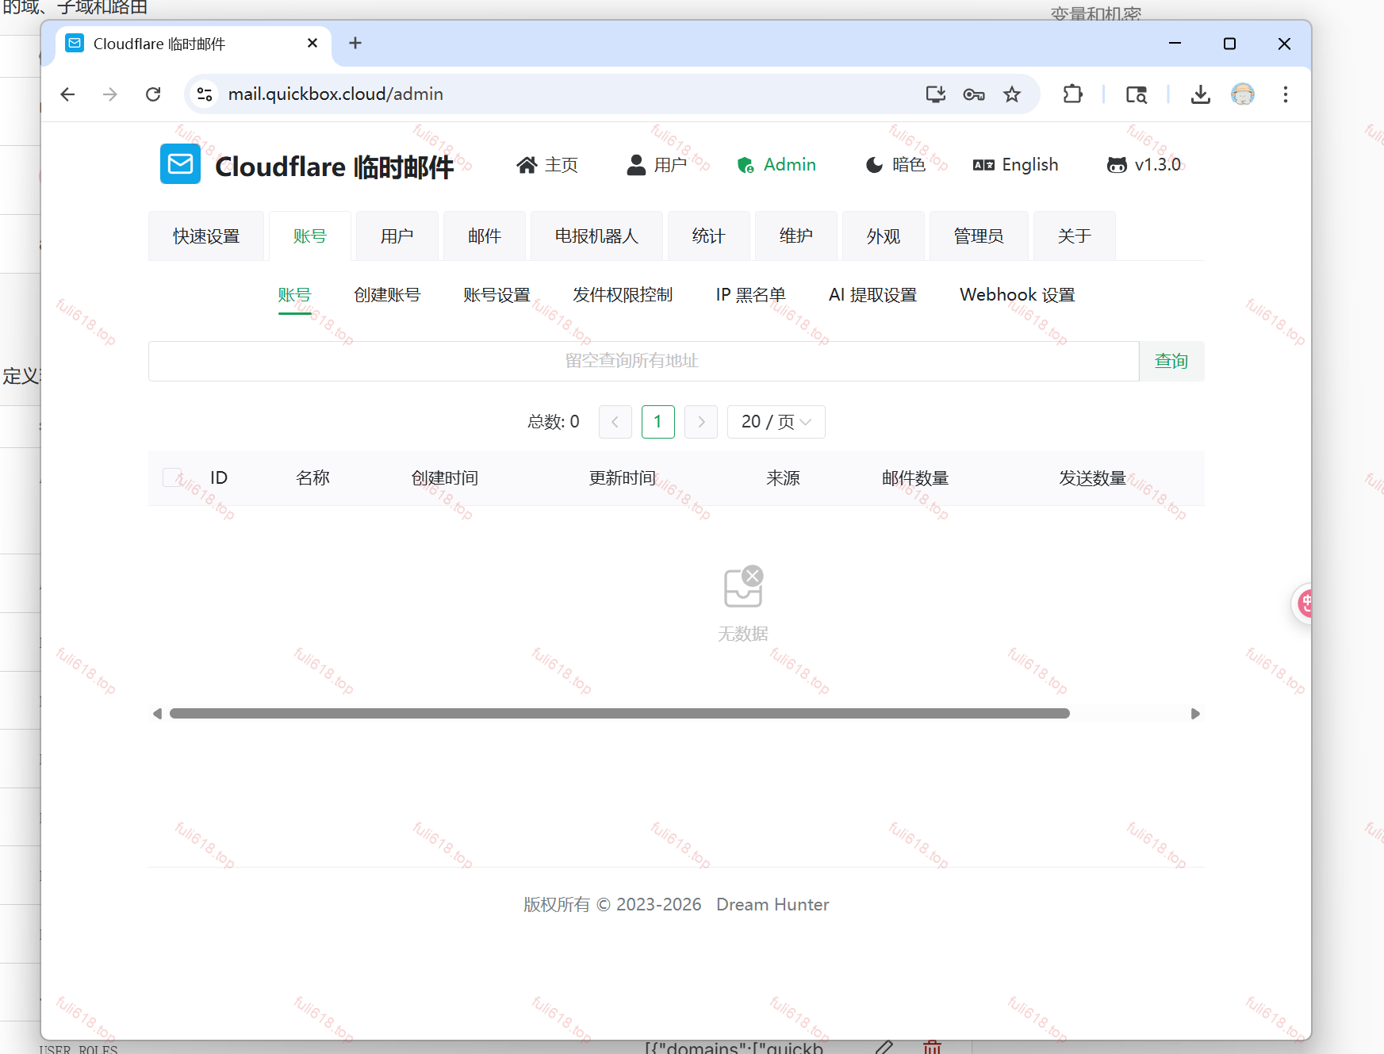Open the browser extensions puzzle icon
This screenshot has width=1384, height=1054.
1072,94
